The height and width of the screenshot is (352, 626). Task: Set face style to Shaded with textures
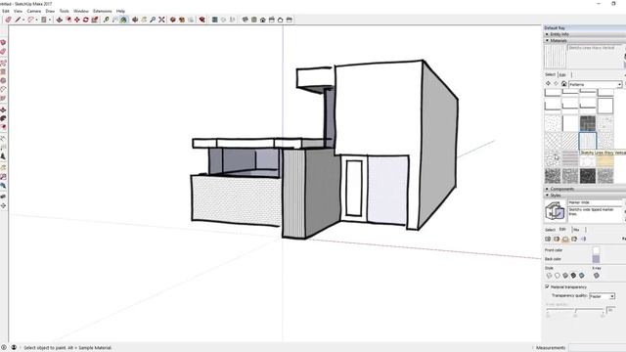click(x=573, y=276)
